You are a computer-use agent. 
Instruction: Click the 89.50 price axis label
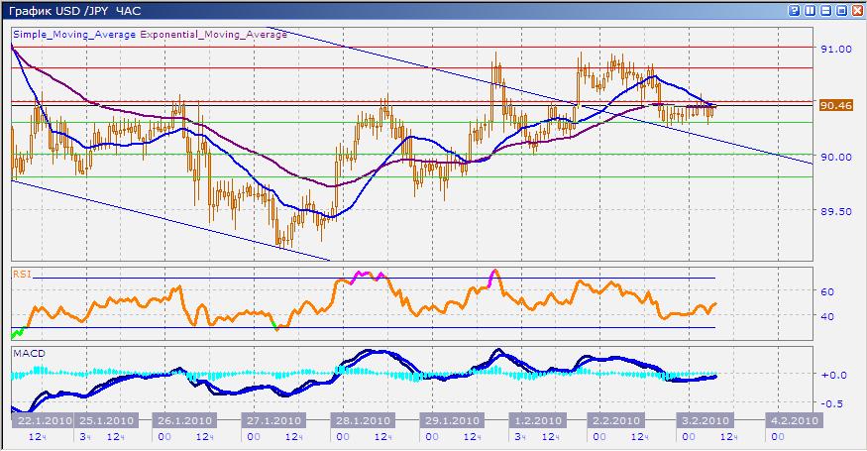[x=836, y=211]
